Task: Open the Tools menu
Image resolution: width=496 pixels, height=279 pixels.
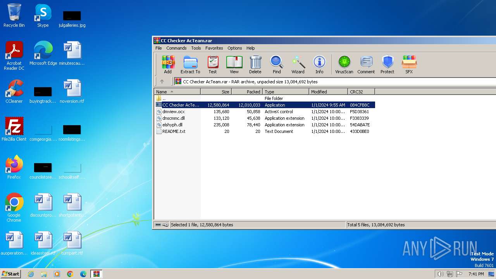Action: point(196,48)
